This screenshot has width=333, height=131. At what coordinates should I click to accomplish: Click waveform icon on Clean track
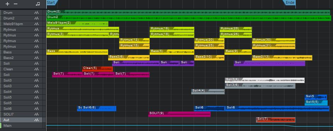[37, 69]
